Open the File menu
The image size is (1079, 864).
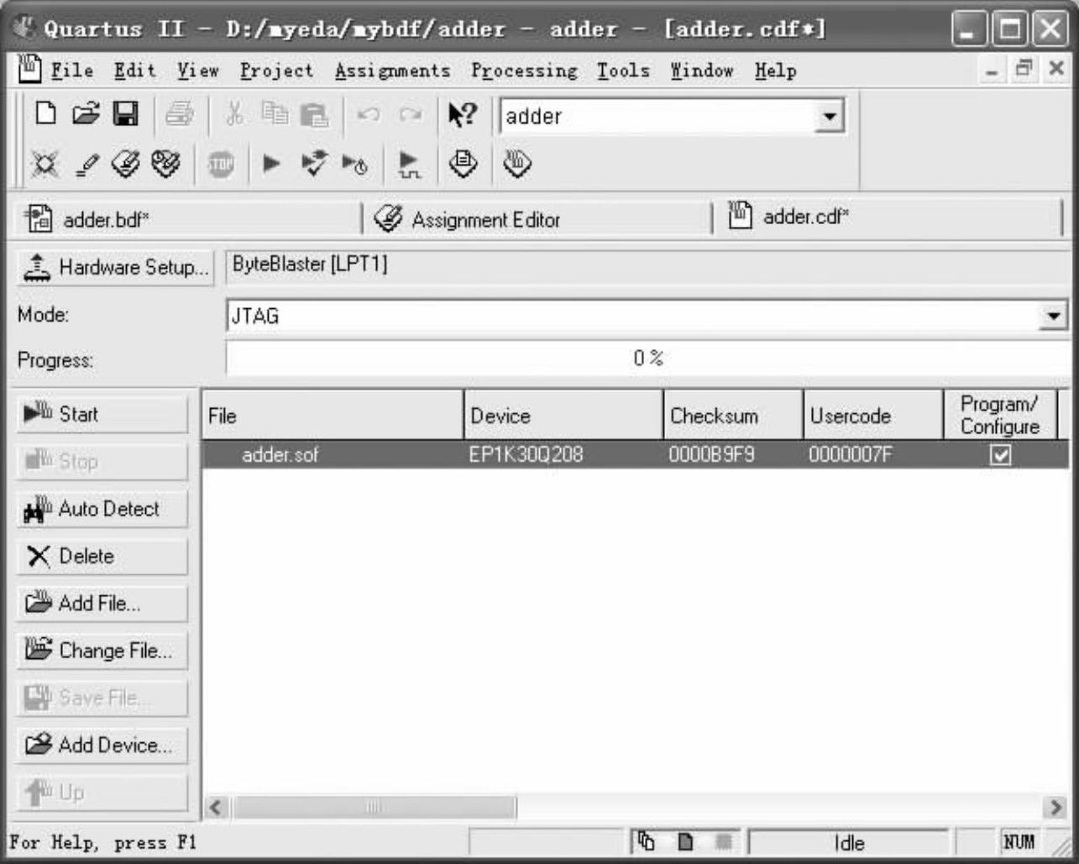(71, 71)
